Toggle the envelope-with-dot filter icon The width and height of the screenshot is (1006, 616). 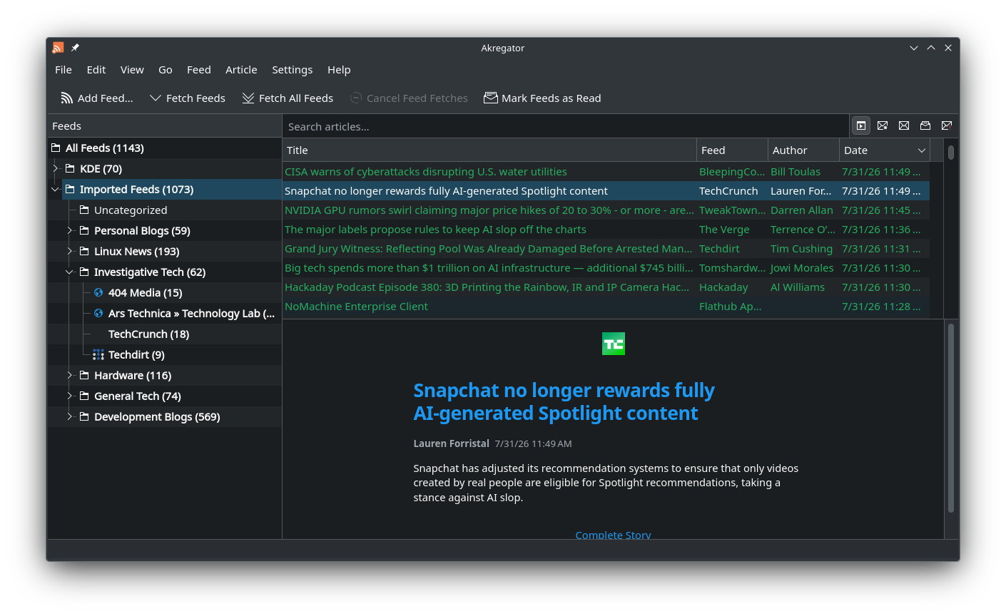883,125
